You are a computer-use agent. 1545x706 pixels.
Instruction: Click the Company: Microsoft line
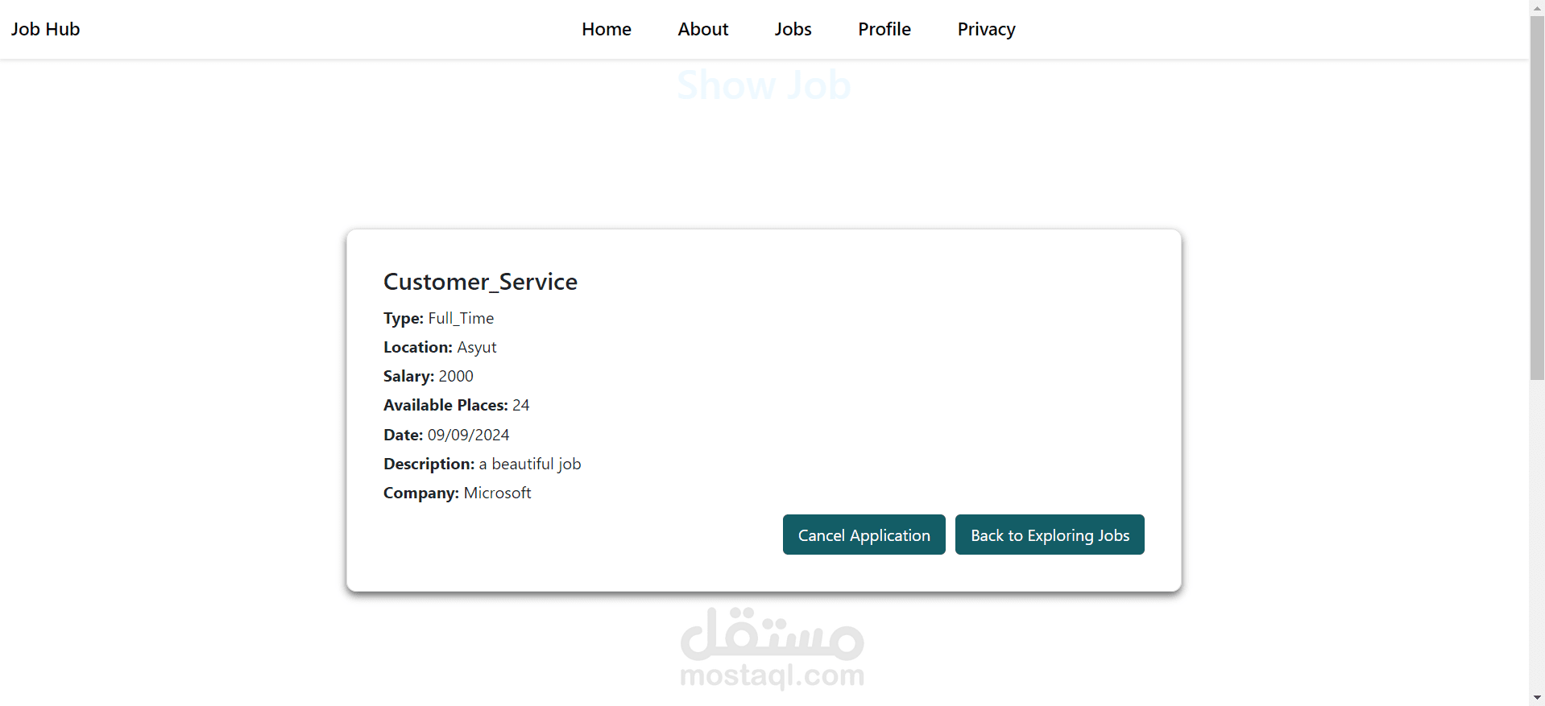click(x=457, y=493)
